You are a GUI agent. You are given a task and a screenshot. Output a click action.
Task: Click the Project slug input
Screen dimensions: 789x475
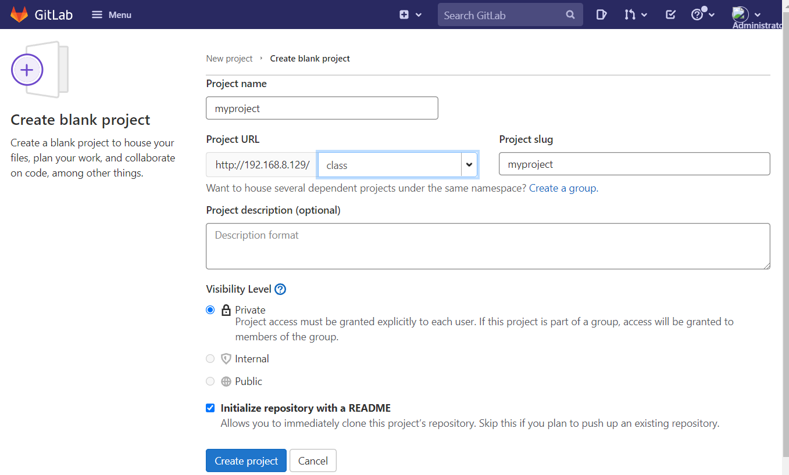click(x=634, y=164)
